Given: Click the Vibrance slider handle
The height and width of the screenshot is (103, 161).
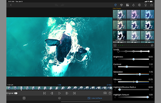Looking at the screenshot, I should pos(137,82).
